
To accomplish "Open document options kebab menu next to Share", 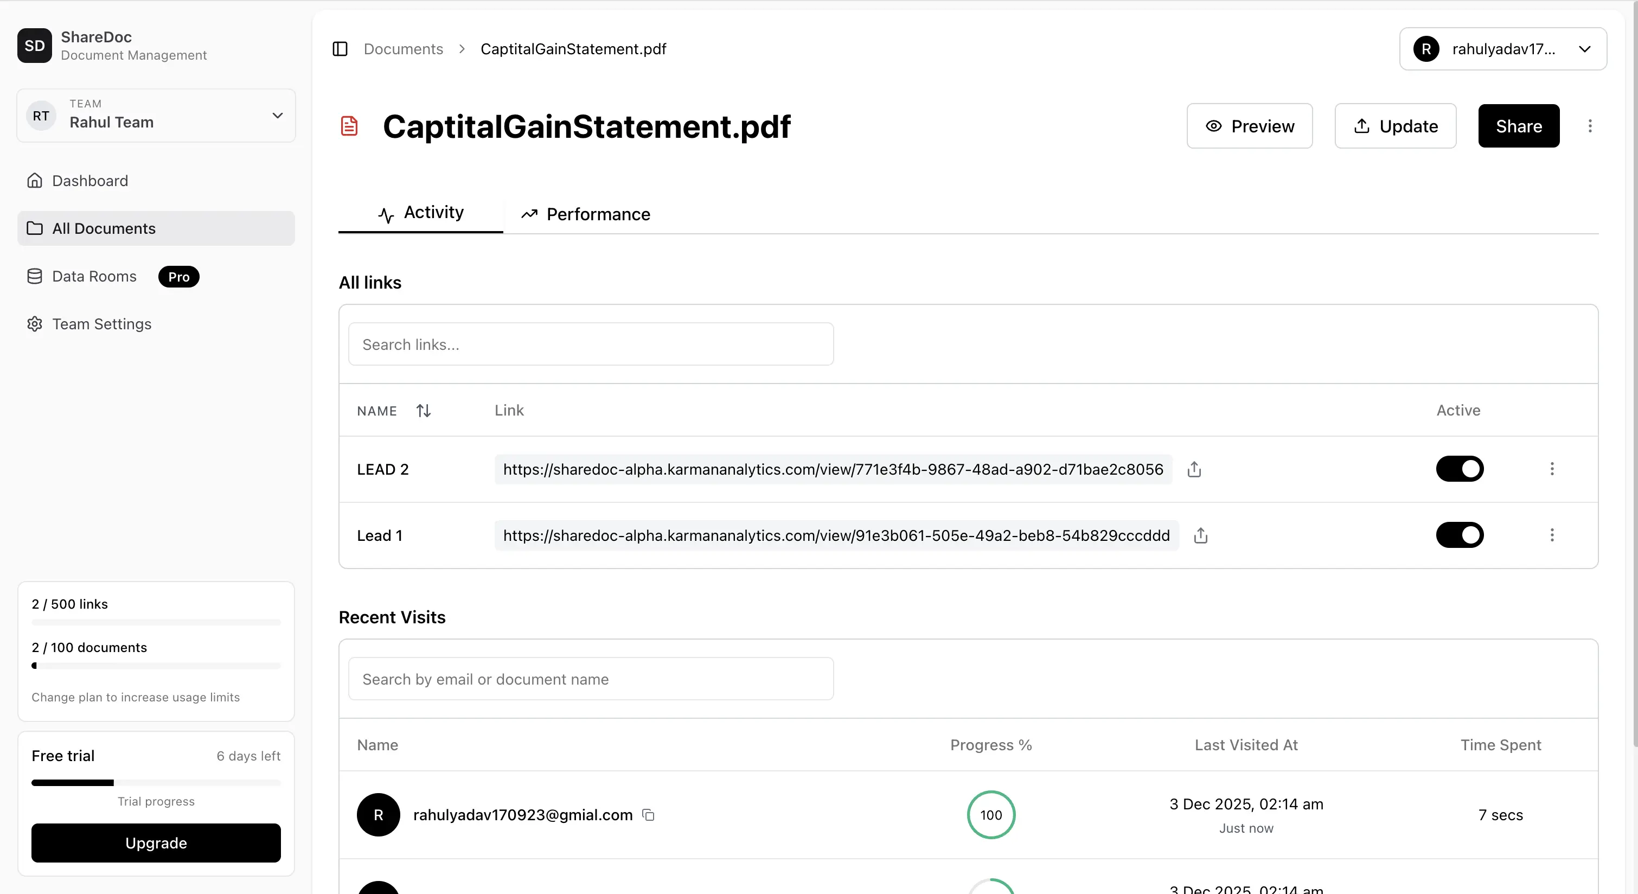I will (x=1590, y=126).
